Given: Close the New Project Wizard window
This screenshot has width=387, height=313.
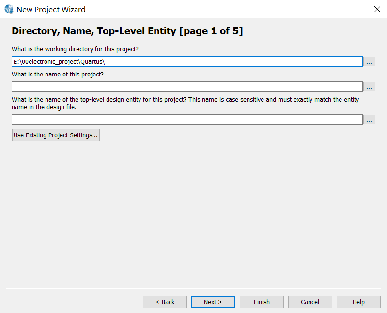Looking at the screenshot, I should click(377, 9).
